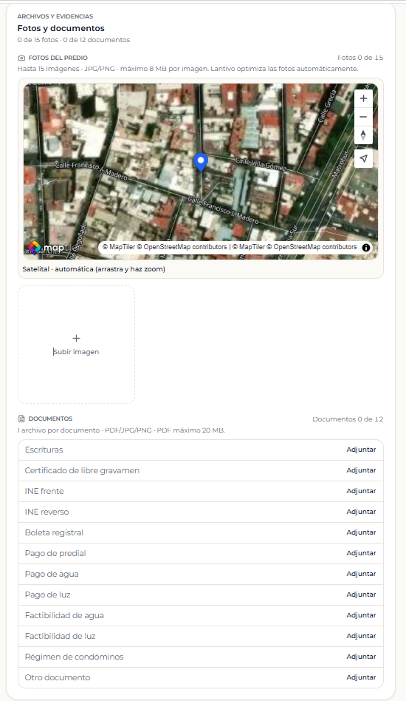406x701 pixels.
Task: Attach Pago de agua receipt
Action: click(361, 574)
